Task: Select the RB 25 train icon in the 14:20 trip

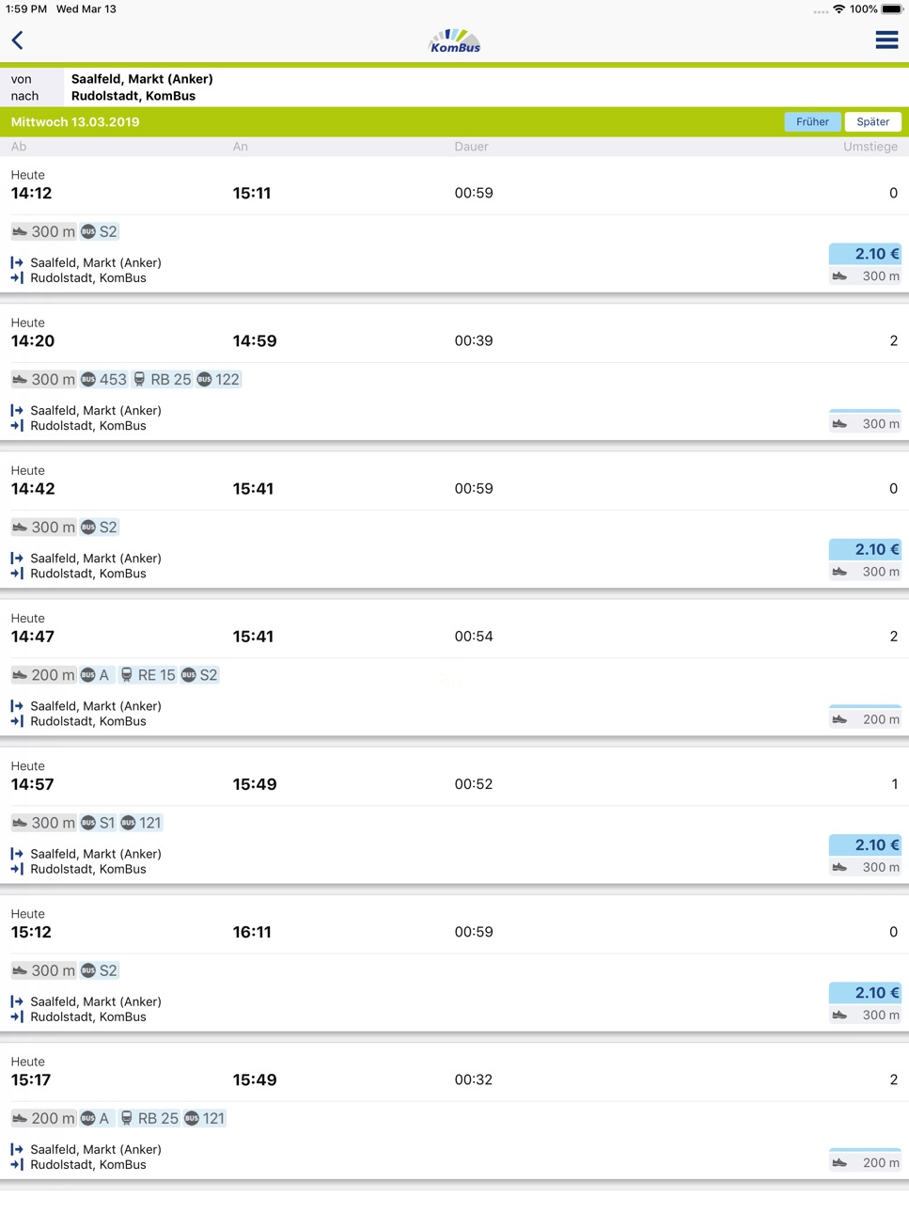Action: pos(139,379)
